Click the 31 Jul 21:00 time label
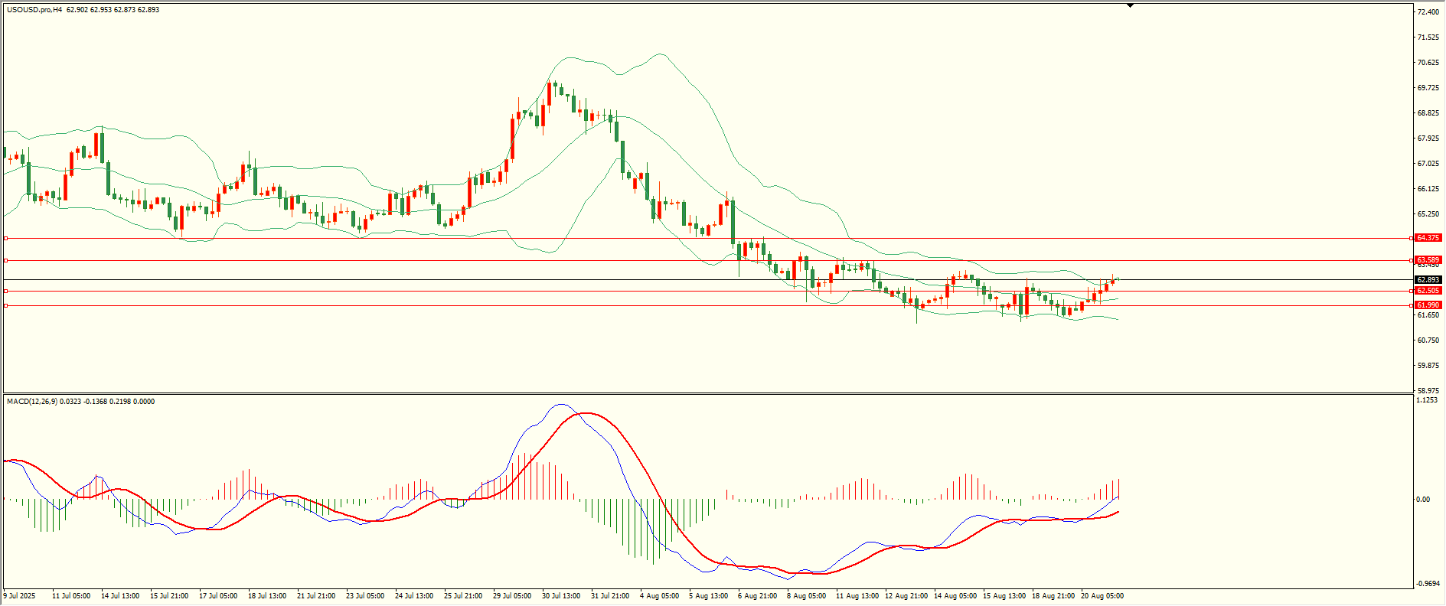 (610, 596)
